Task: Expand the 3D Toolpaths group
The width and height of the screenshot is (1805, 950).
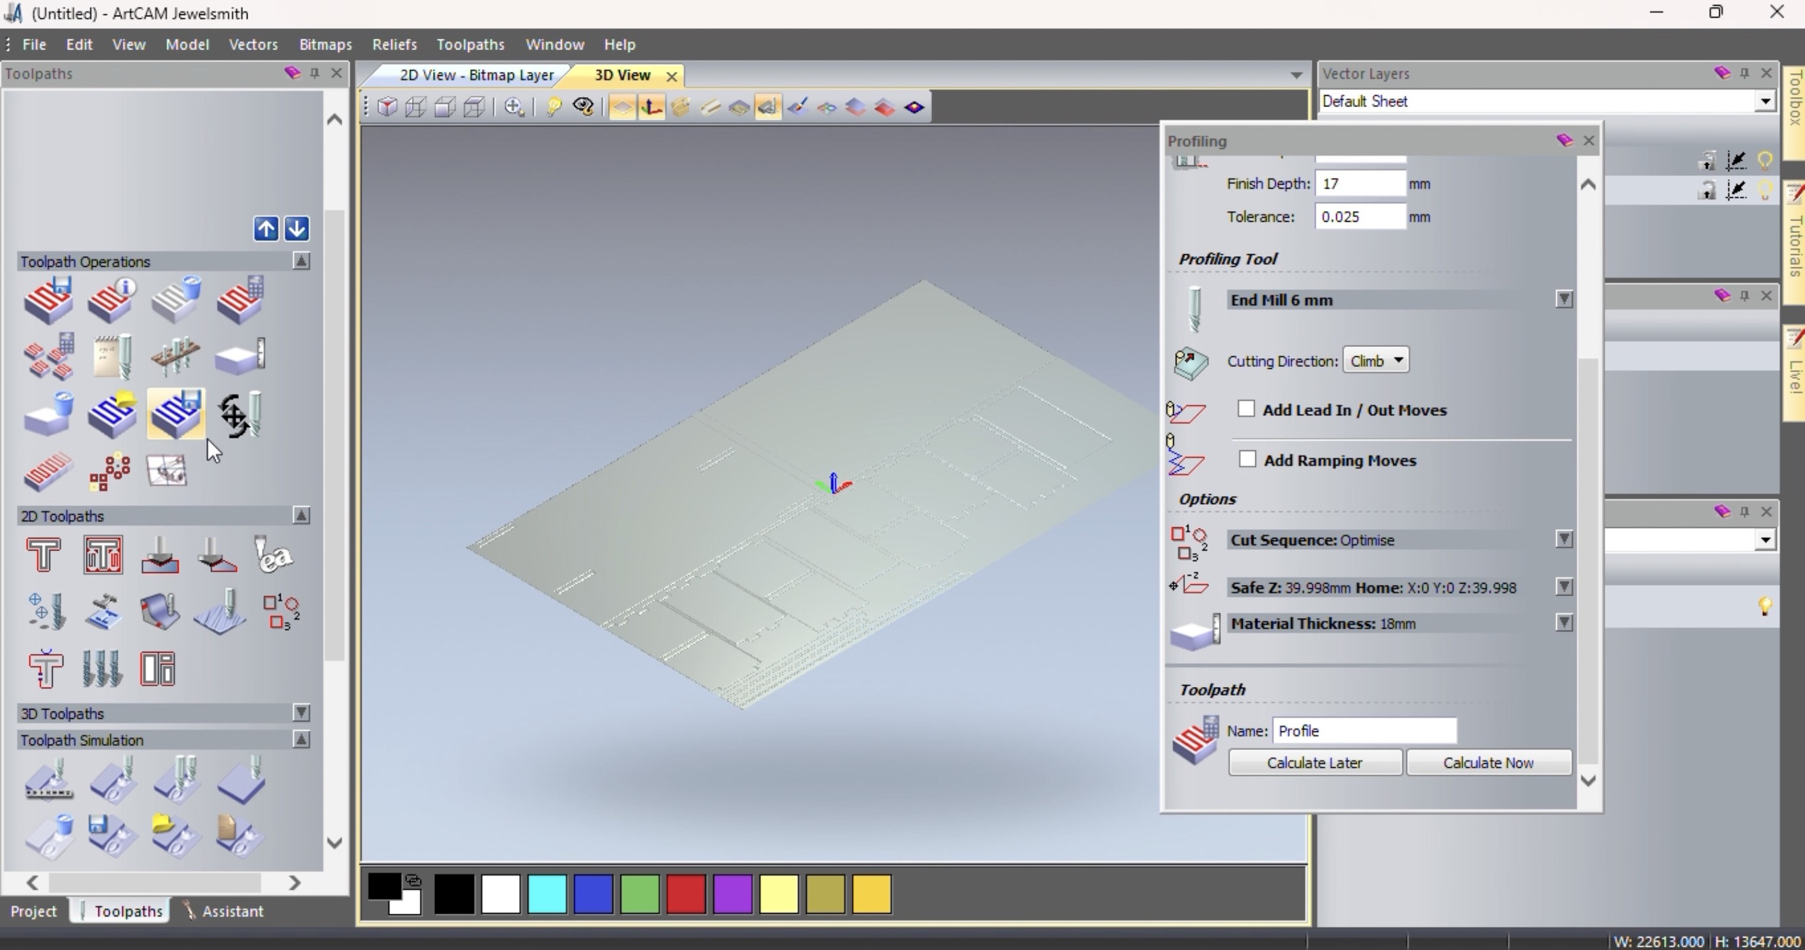Action: coord(301,713)
